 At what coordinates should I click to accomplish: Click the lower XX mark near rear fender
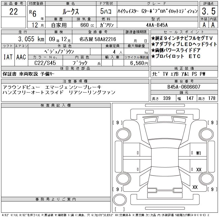pos(195,187)
